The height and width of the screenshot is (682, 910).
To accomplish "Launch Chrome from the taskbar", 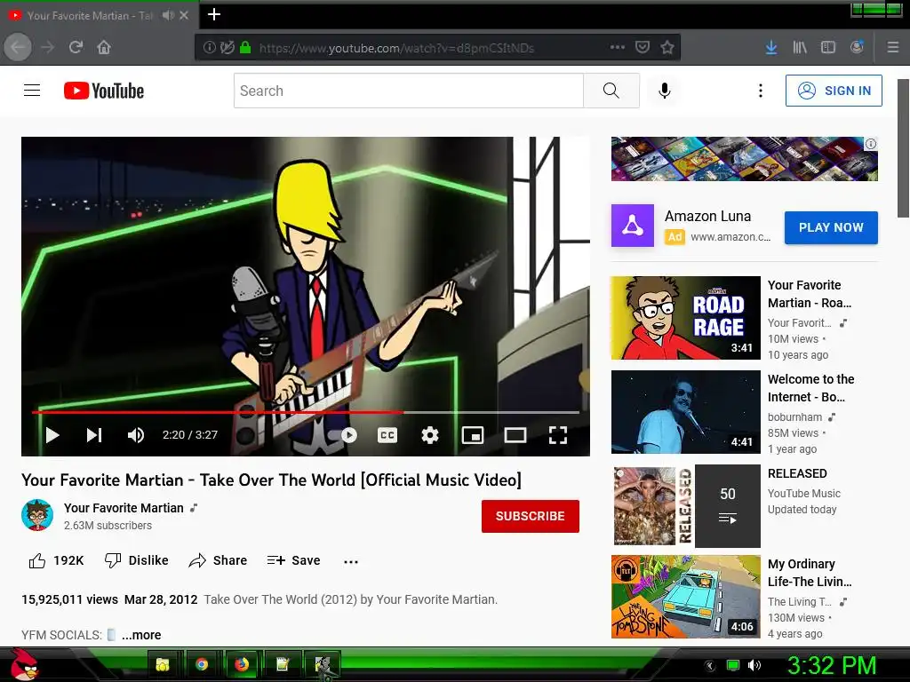I will click(202, 664).
